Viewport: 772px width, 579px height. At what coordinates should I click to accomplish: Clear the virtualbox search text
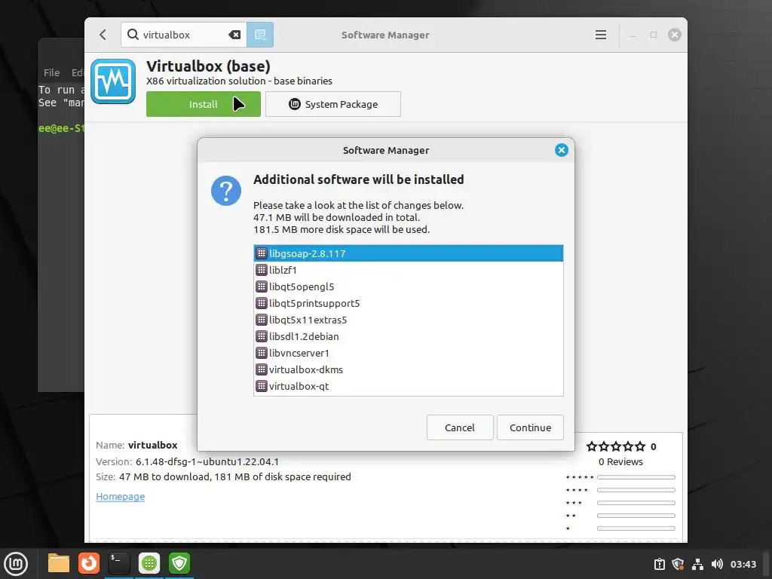pos(234,35)
